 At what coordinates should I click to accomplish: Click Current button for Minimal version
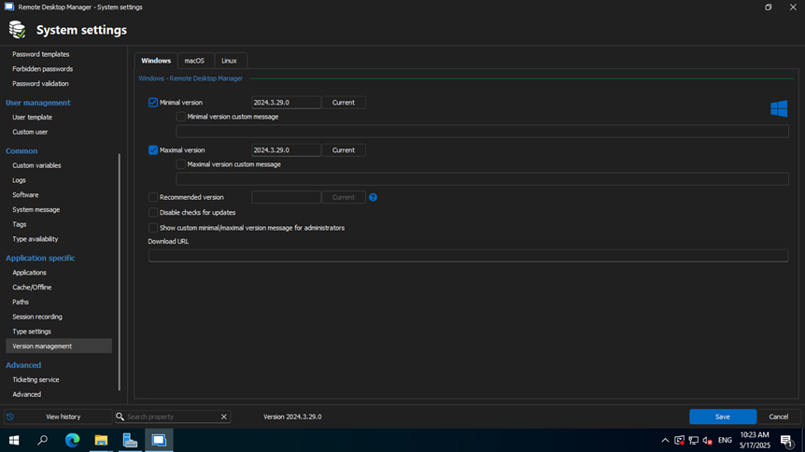point(344,102)
